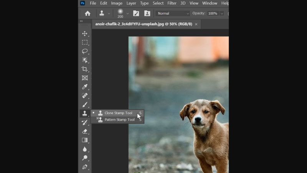Open the View menu
The width and height of the screenshot is (307, 173).
194,3
